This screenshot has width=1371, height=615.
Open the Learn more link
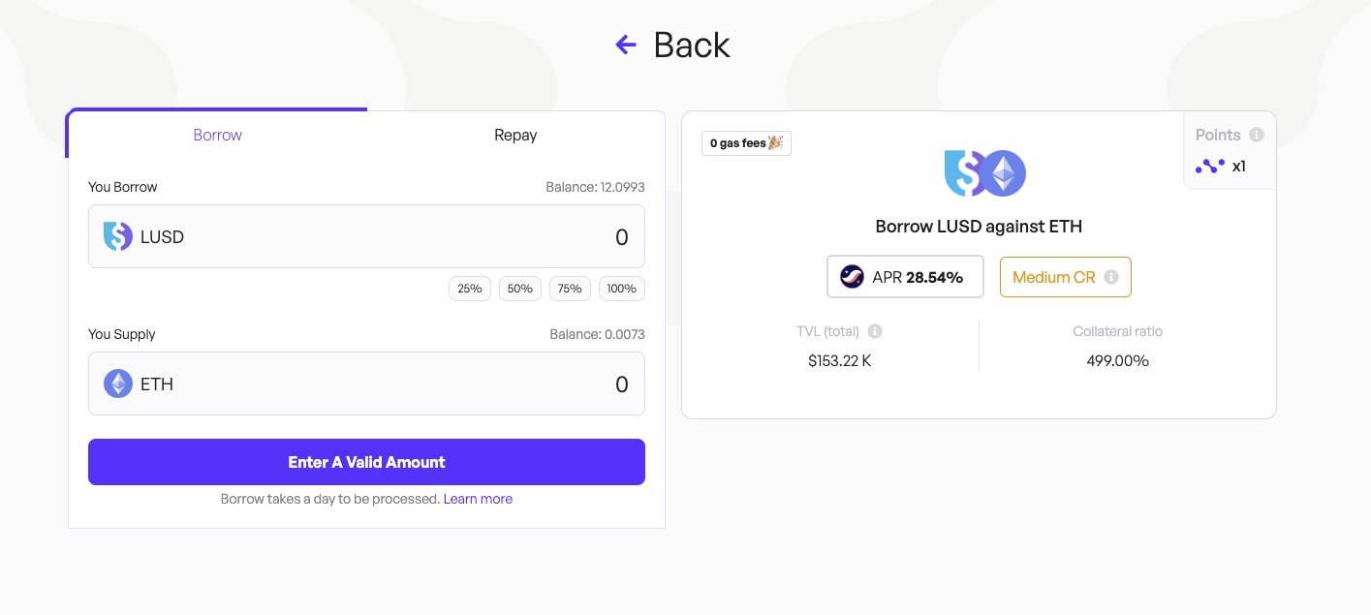pyautogui.click(x=478, y=499)
